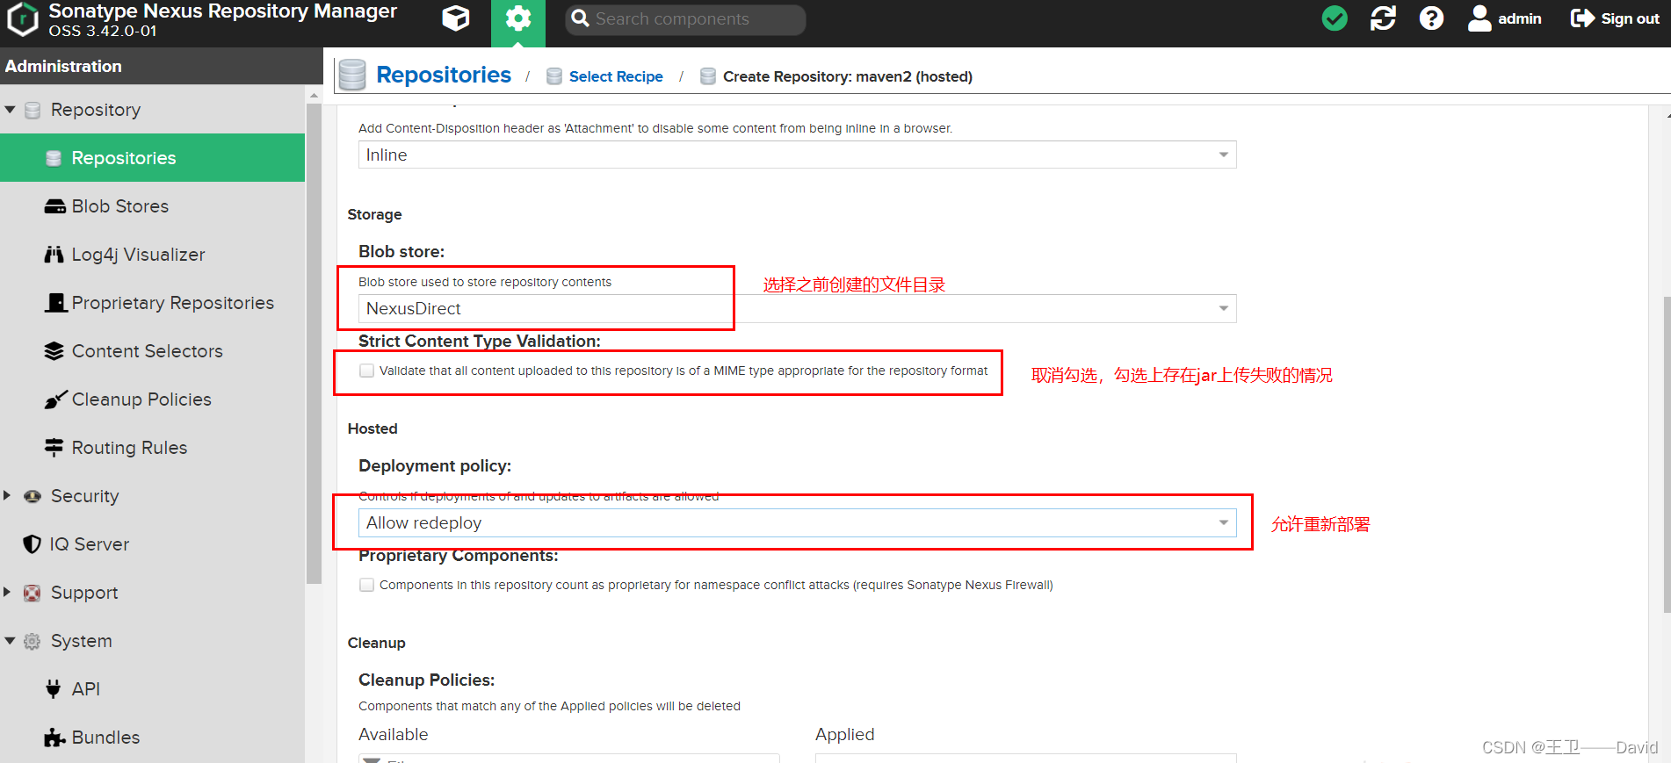Click the Proprietary Repositories icon
The image size is (1671, 763).
click(x=55, y=303)
